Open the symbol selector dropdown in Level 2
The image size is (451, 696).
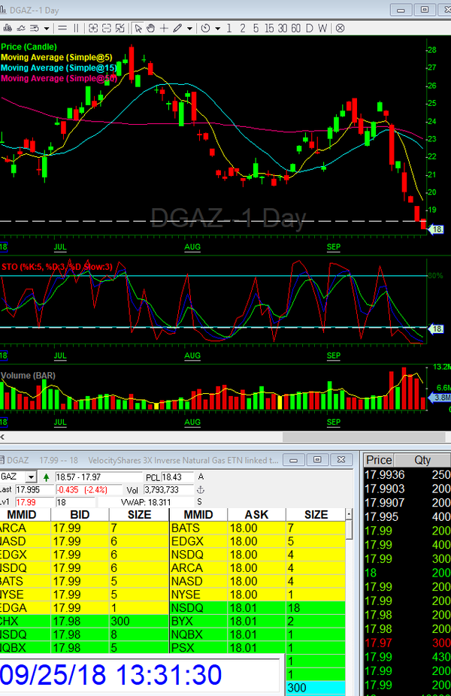point(31,477)
